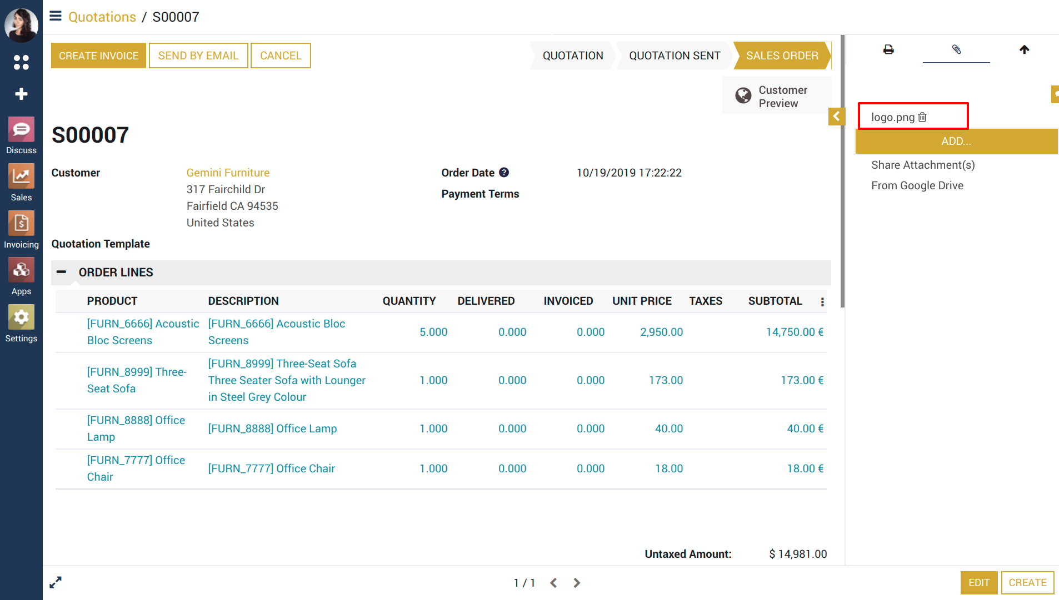Open the Settings gear in sidebar
The height and width of the screenshot is (600, 1059).
21,318
